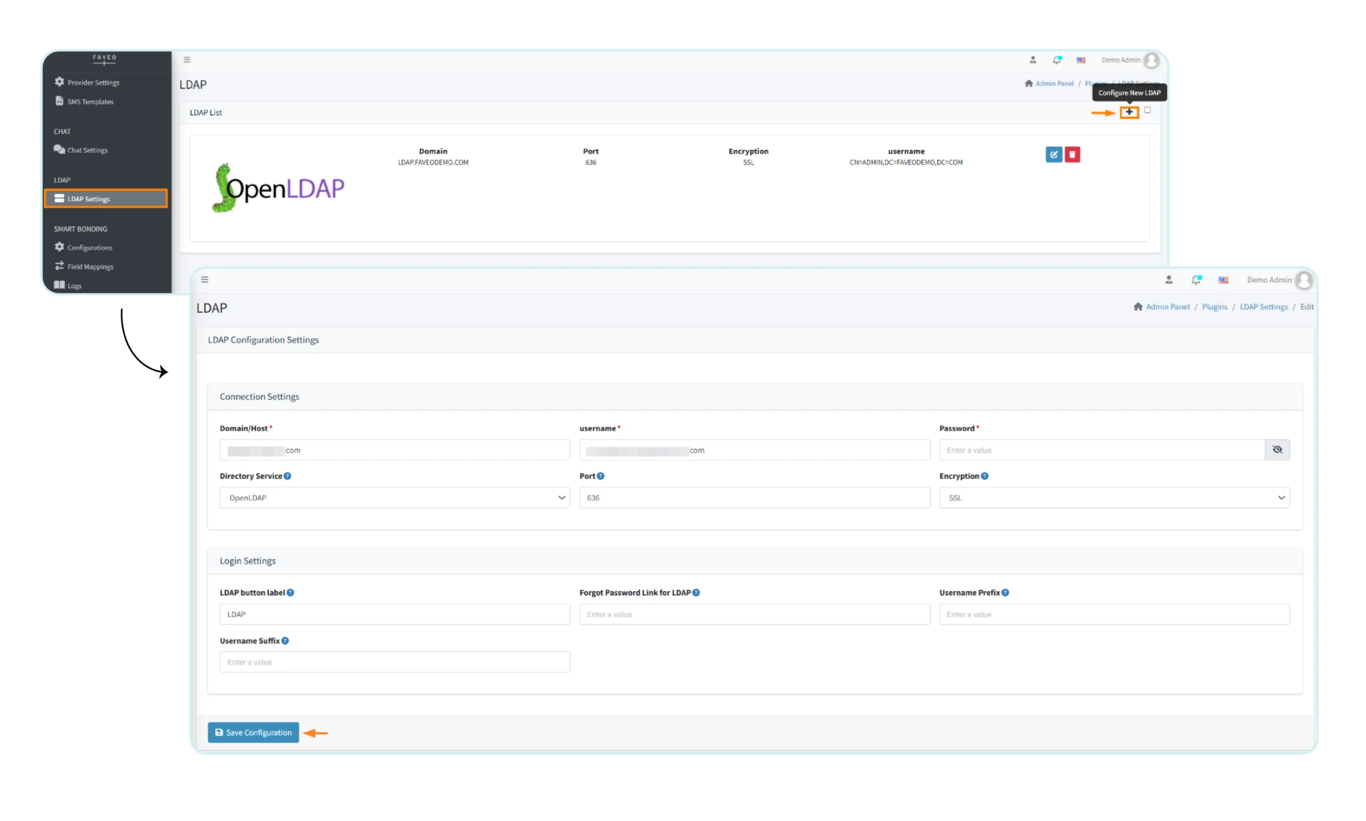The height and width of the screenshot is (821, 1366).
Task: Click user icon in LDAP List header
Action: tap(1033, 60)
